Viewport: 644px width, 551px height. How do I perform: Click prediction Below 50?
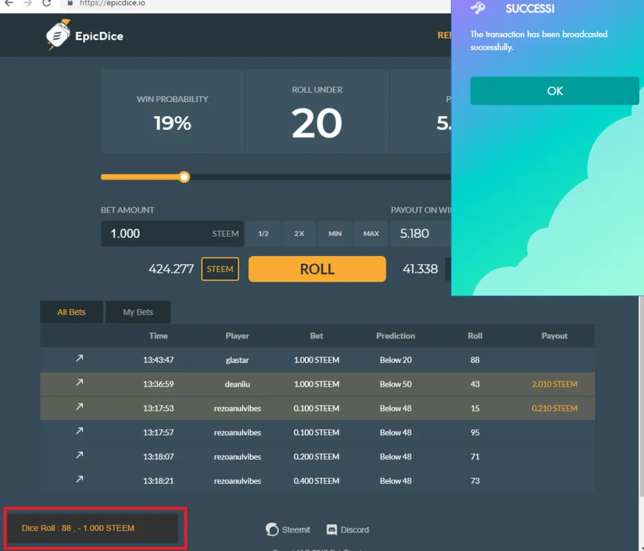point(396,384)
